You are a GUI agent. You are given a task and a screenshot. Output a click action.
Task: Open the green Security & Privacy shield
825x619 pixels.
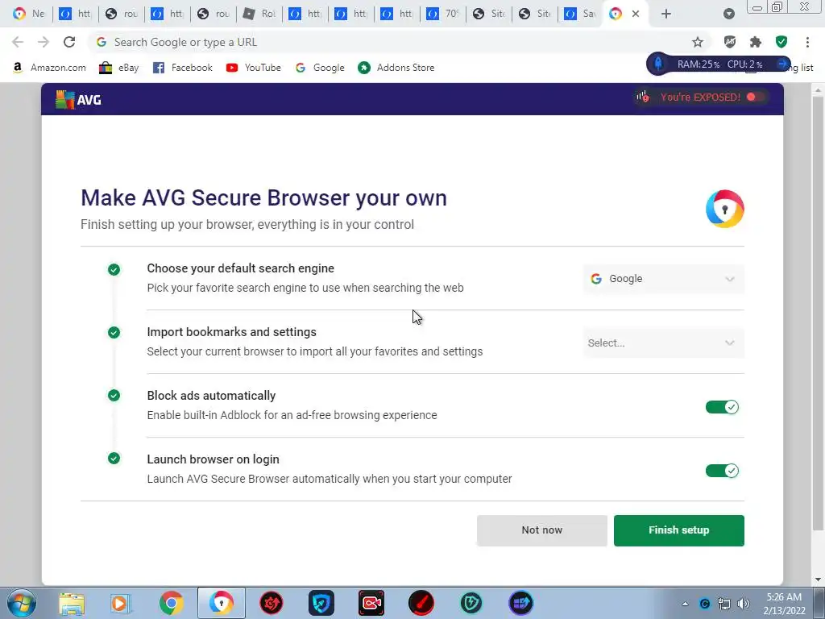coord(781,42)
